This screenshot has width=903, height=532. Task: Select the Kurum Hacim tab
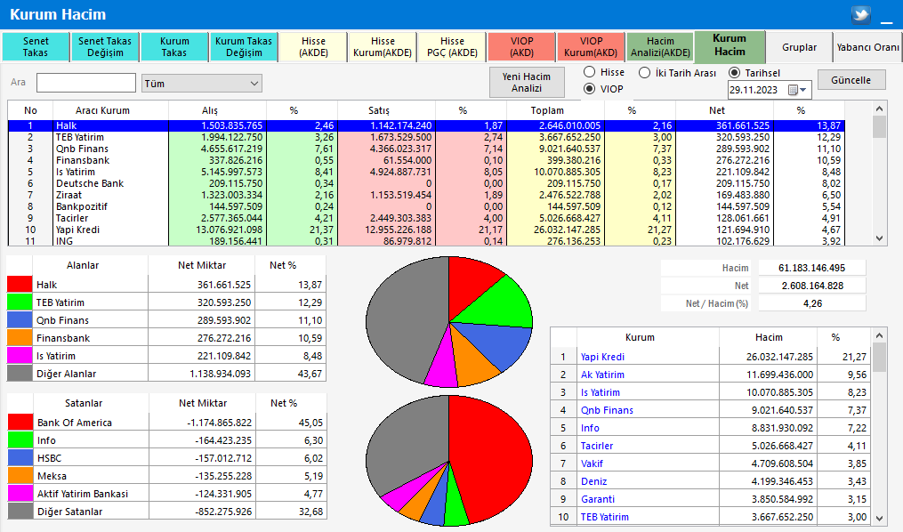click(730, 44)
